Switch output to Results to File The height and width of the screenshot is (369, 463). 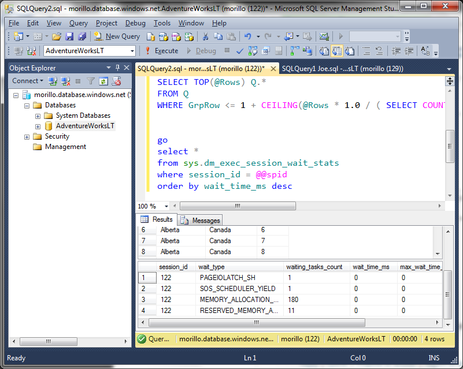coord(350,51)
